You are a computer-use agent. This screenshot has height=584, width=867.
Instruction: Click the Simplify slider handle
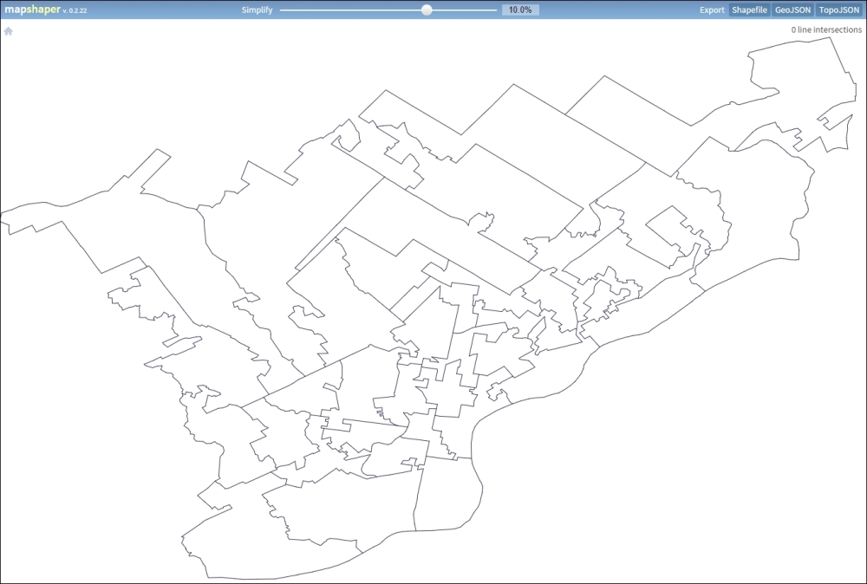(426, 10)
